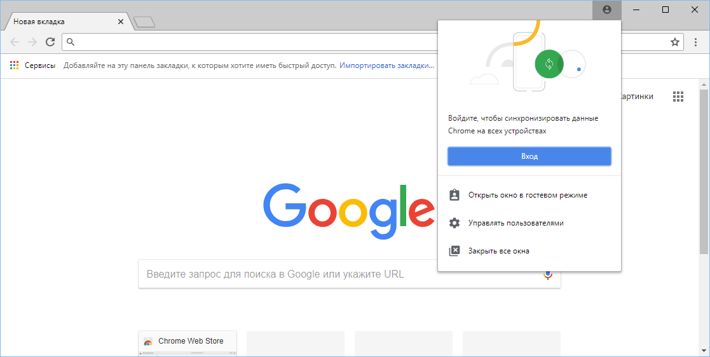The height and width of the screenshot is (357, 710).
Task: Click the blue Вход button
Action: [529, 156]
